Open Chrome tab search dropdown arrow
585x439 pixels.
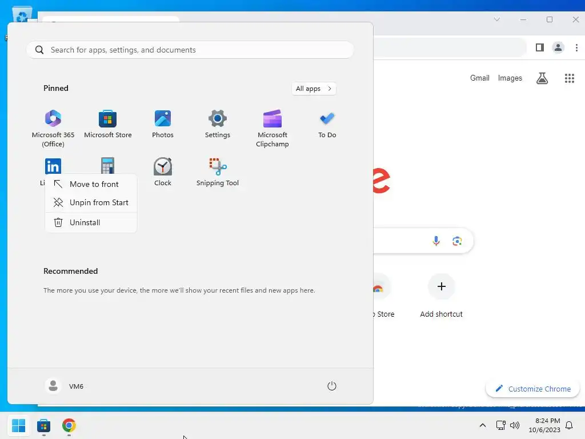coord(496,19)
